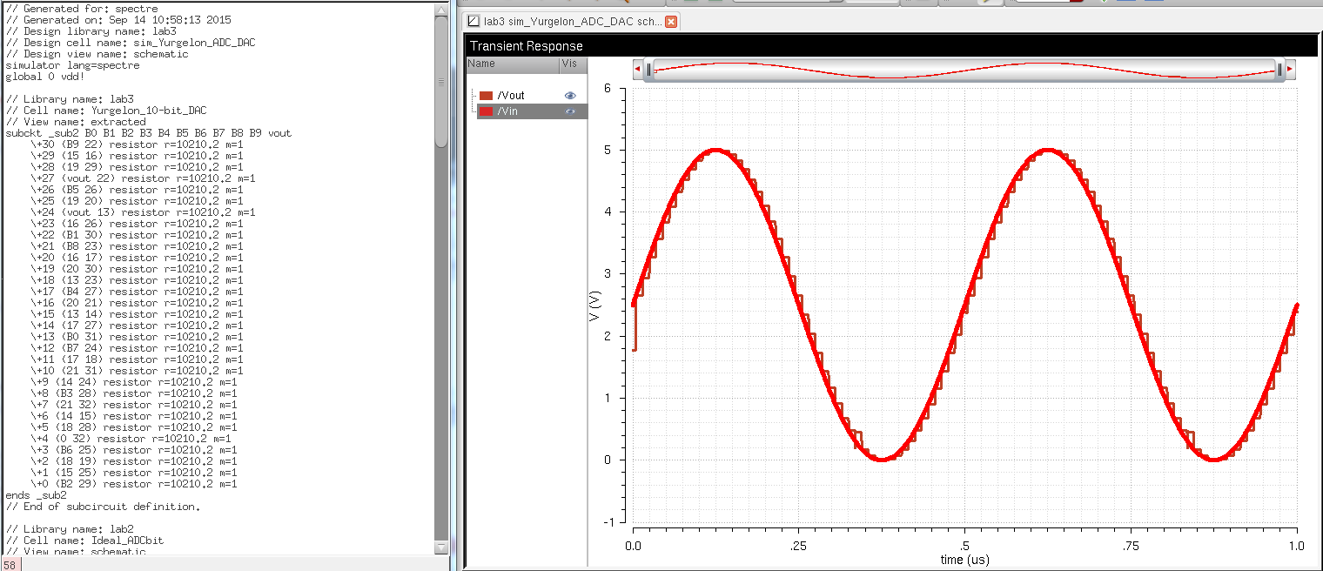
Task: Click the /Vout color swatch in legend
Action: 486,96
